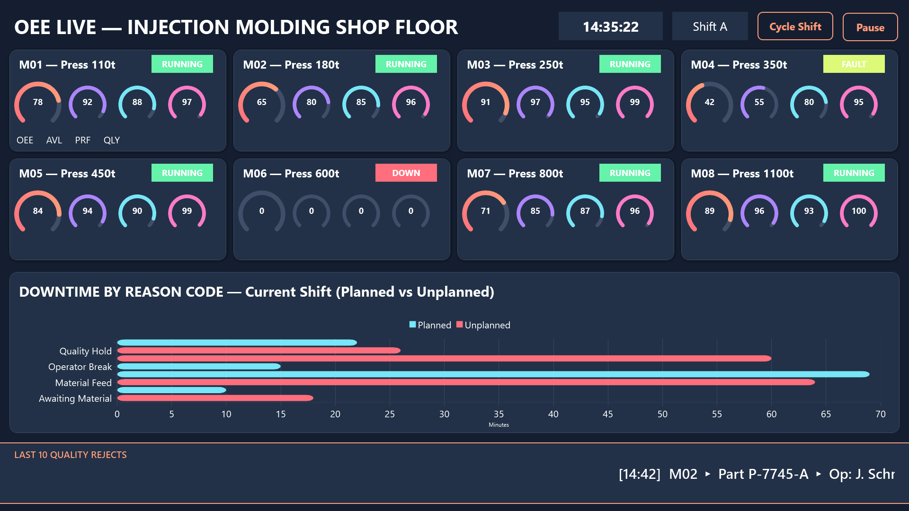The width and height of the screenshot is (909, 511).
Task: Select M08 quality gauge showing 100
Action: (859, 211)
